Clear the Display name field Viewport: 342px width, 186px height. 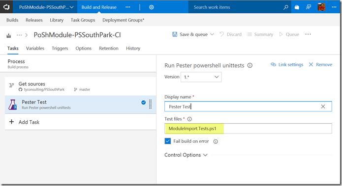pyautogui.click(x=323, y=106)
